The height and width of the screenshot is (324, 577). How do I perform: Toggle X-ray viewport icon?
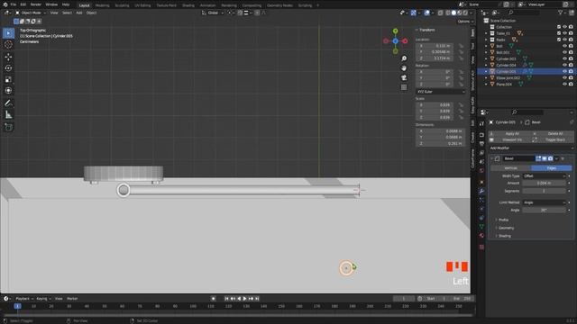440,13
